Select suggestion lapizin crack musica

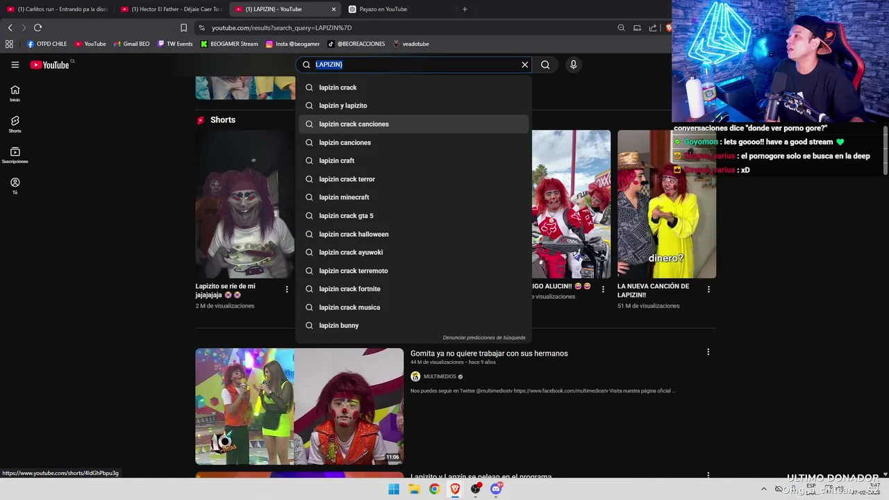[413, 307]
